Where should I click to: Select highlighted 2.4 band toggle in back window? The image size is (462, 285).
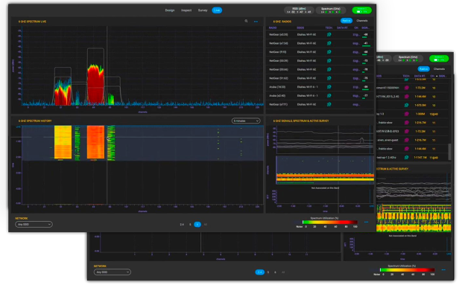[x=259, y=272]
